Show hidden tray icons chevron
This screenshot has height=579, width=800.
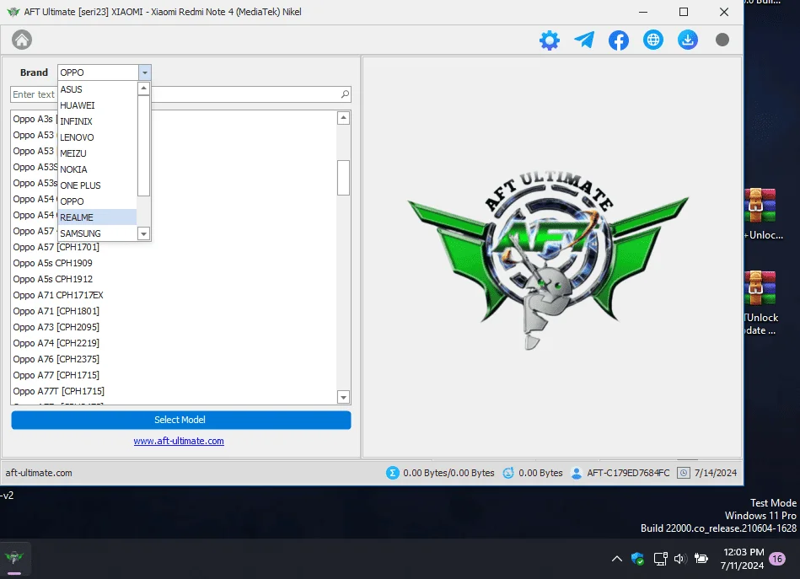tap(617, 559)
